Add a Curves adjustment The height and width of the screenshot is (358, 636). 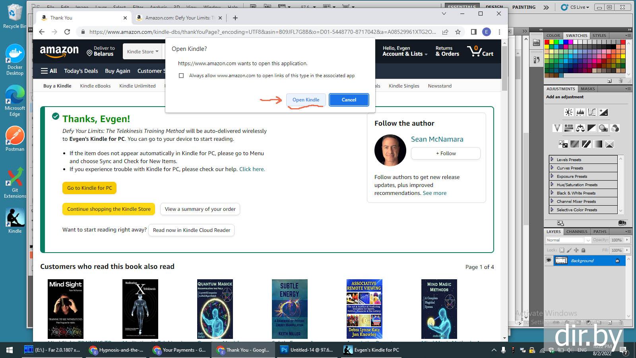pos(592,112)
